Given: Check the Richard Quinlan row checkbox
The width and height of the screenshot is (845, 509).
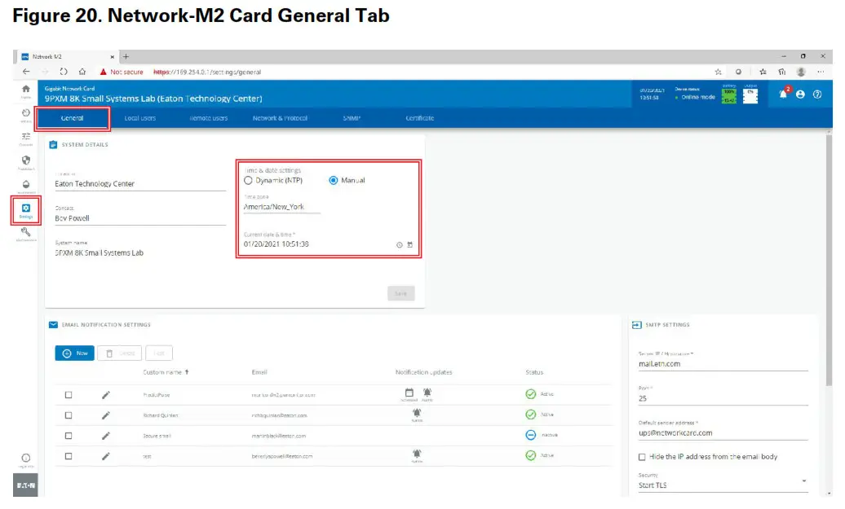Looking at the screenshot, I should 69,415.
